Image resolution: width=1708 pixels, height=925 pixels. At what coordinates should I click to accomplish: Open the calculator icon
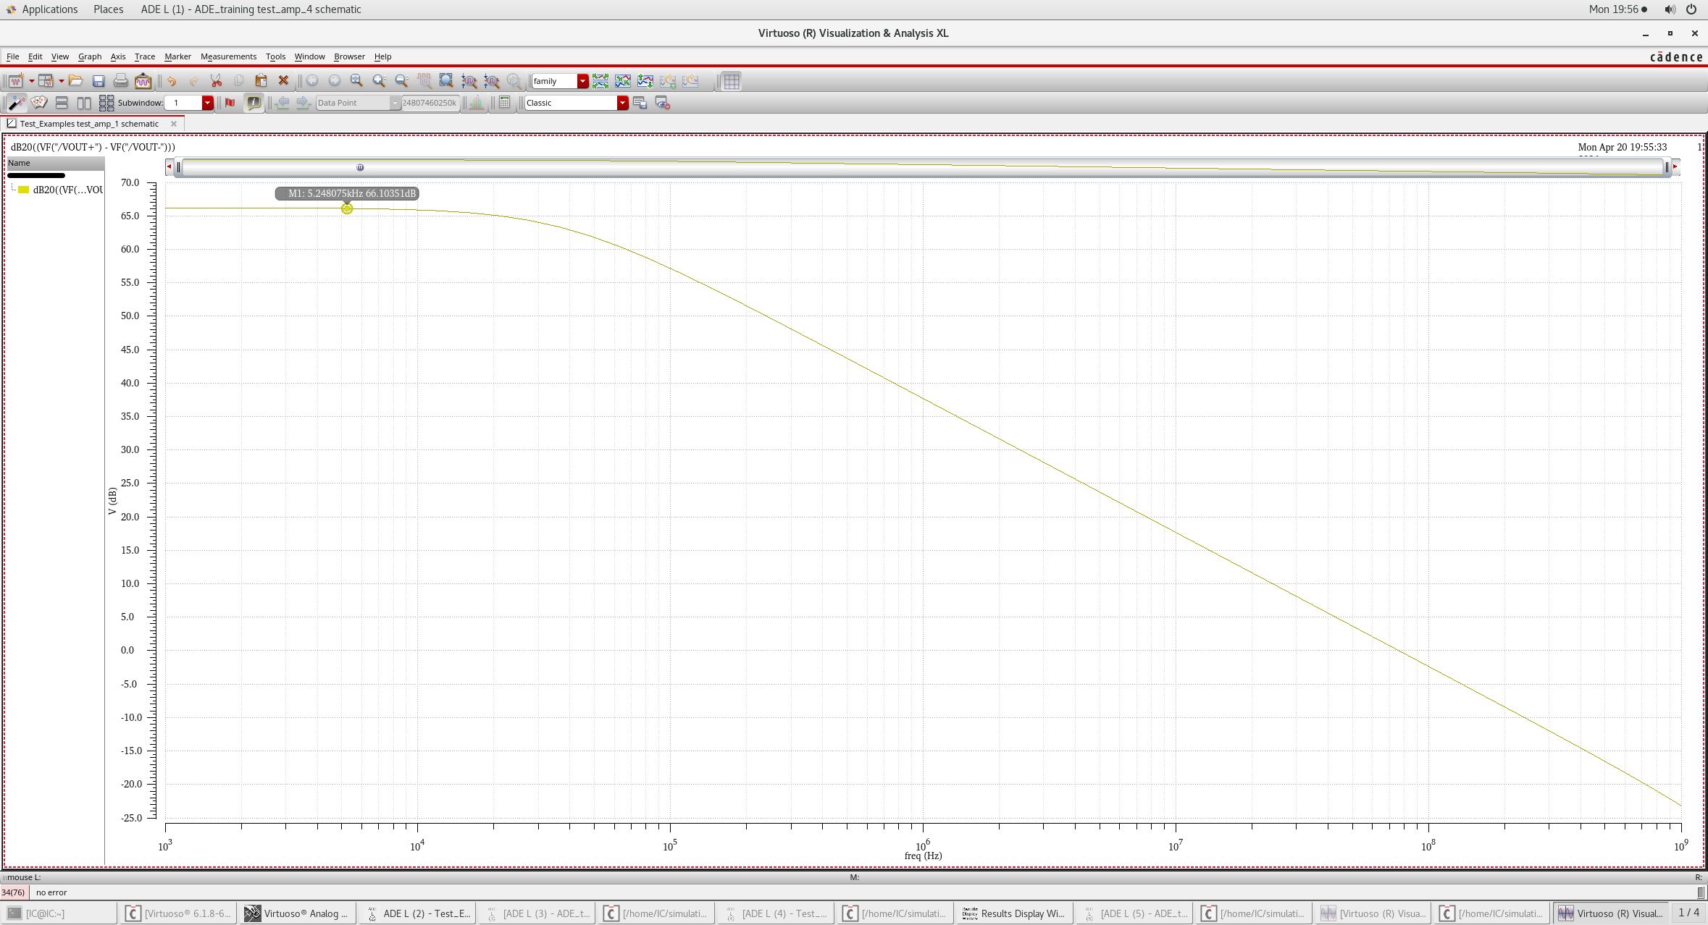point(505,103)
